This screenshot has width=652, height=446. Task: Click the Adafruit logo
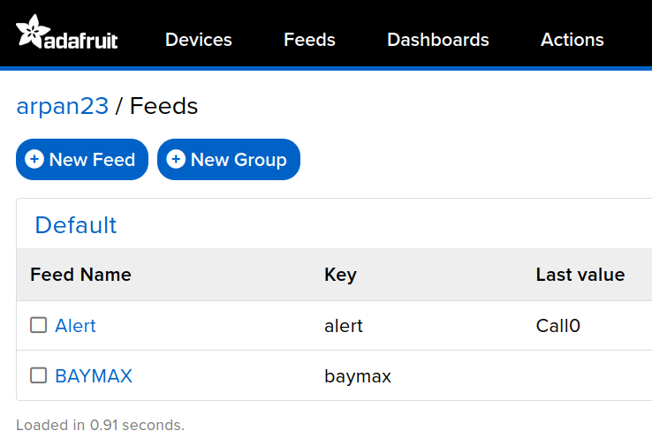pyautogui.click(x=66, y=34)
